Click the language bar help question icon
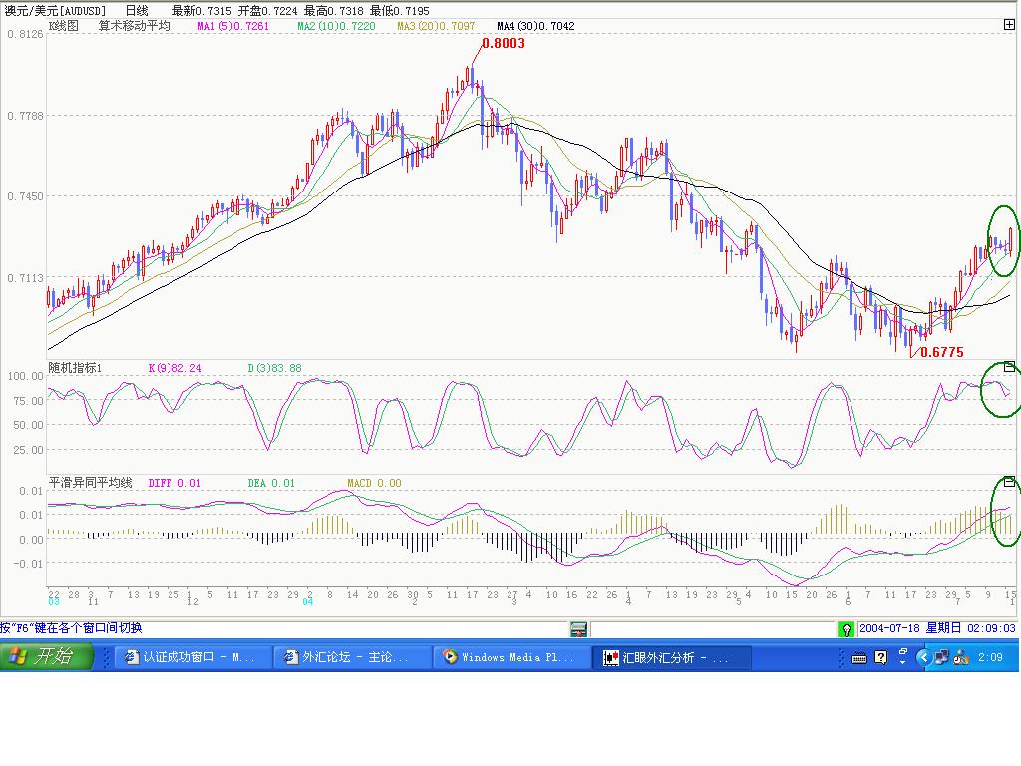 pos(881,658)
